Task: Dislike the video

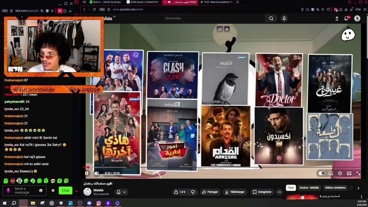Action: tap(193, 192)
